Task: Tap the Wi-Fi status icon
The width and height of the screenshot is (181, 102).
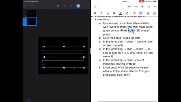Action: 146,1
